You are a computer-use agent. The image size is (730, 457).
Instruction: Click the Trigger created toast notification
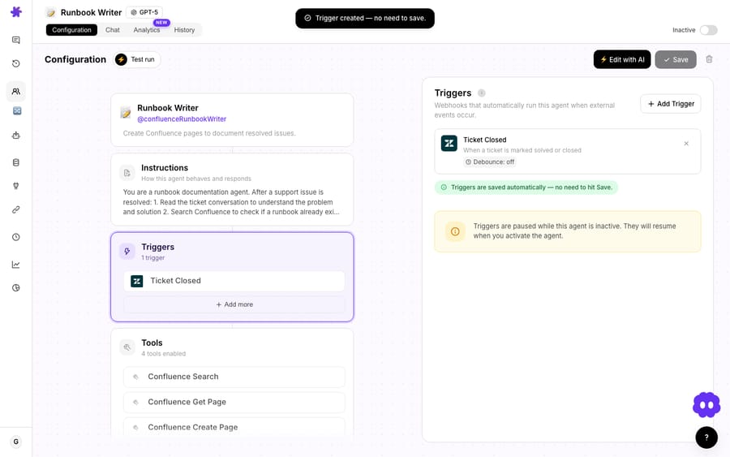click(x=365, y=18)
